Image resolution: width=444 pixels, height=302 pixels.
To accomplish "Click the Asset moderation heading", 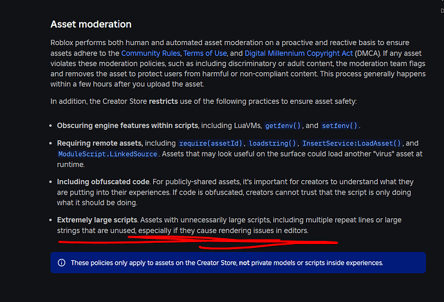I will (x=91, y=24).
